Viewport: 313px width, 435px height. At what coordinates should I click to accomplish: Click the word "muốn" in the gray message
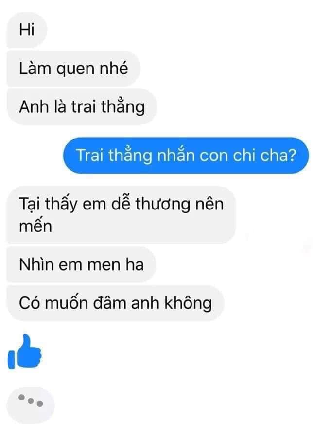[67, 303]
